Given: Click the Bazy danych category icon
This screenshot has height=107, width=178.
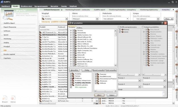Looking at the screenshot, I should [x=149, y=30].
